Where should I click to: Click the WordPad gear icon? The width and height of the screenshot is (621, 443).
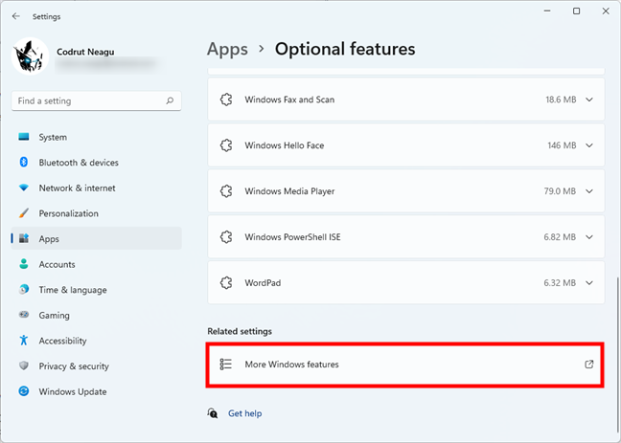pos(226,283)
